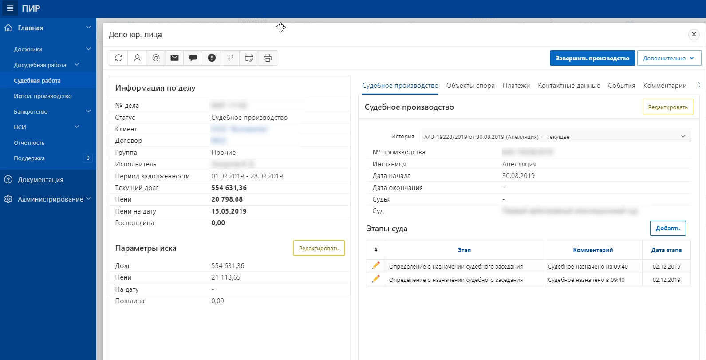This screenshot has height=360, width=706.
Task: Open the События tab
Action: point(622,86)
